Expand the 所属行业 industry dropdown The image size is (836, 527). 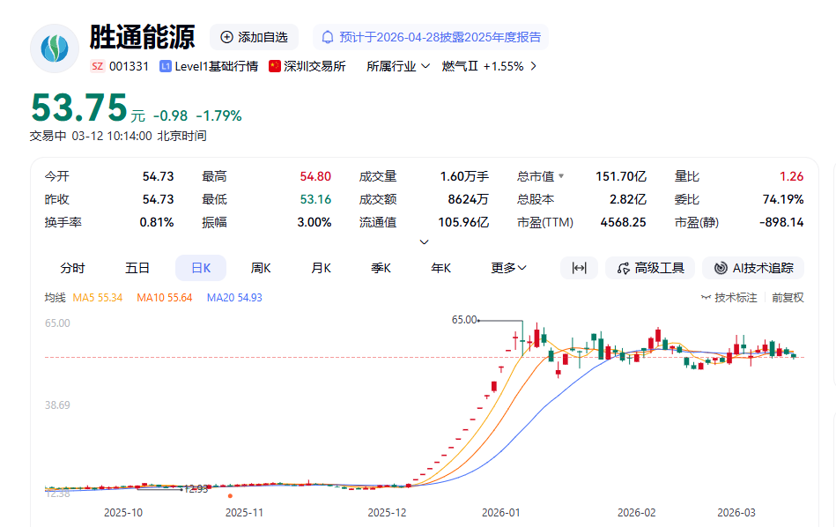click(398, 66)
